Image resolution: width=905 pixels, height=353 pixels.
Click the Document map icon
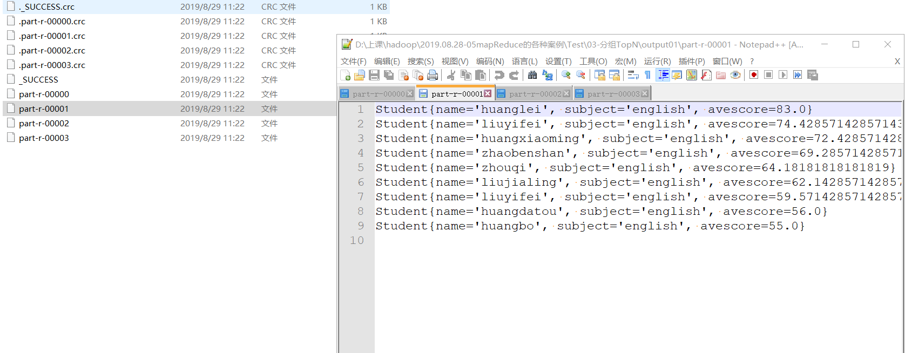pyautogui.click(x=692, y=75)
